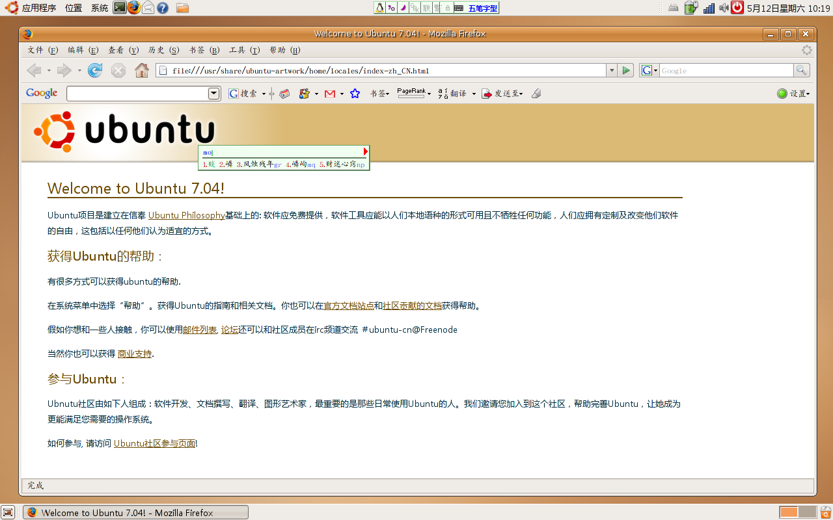The width and height of the screenshot is (833, 520).
Task: Toggle the punctuation icon on input method bar
Action: tap(391, 8)
